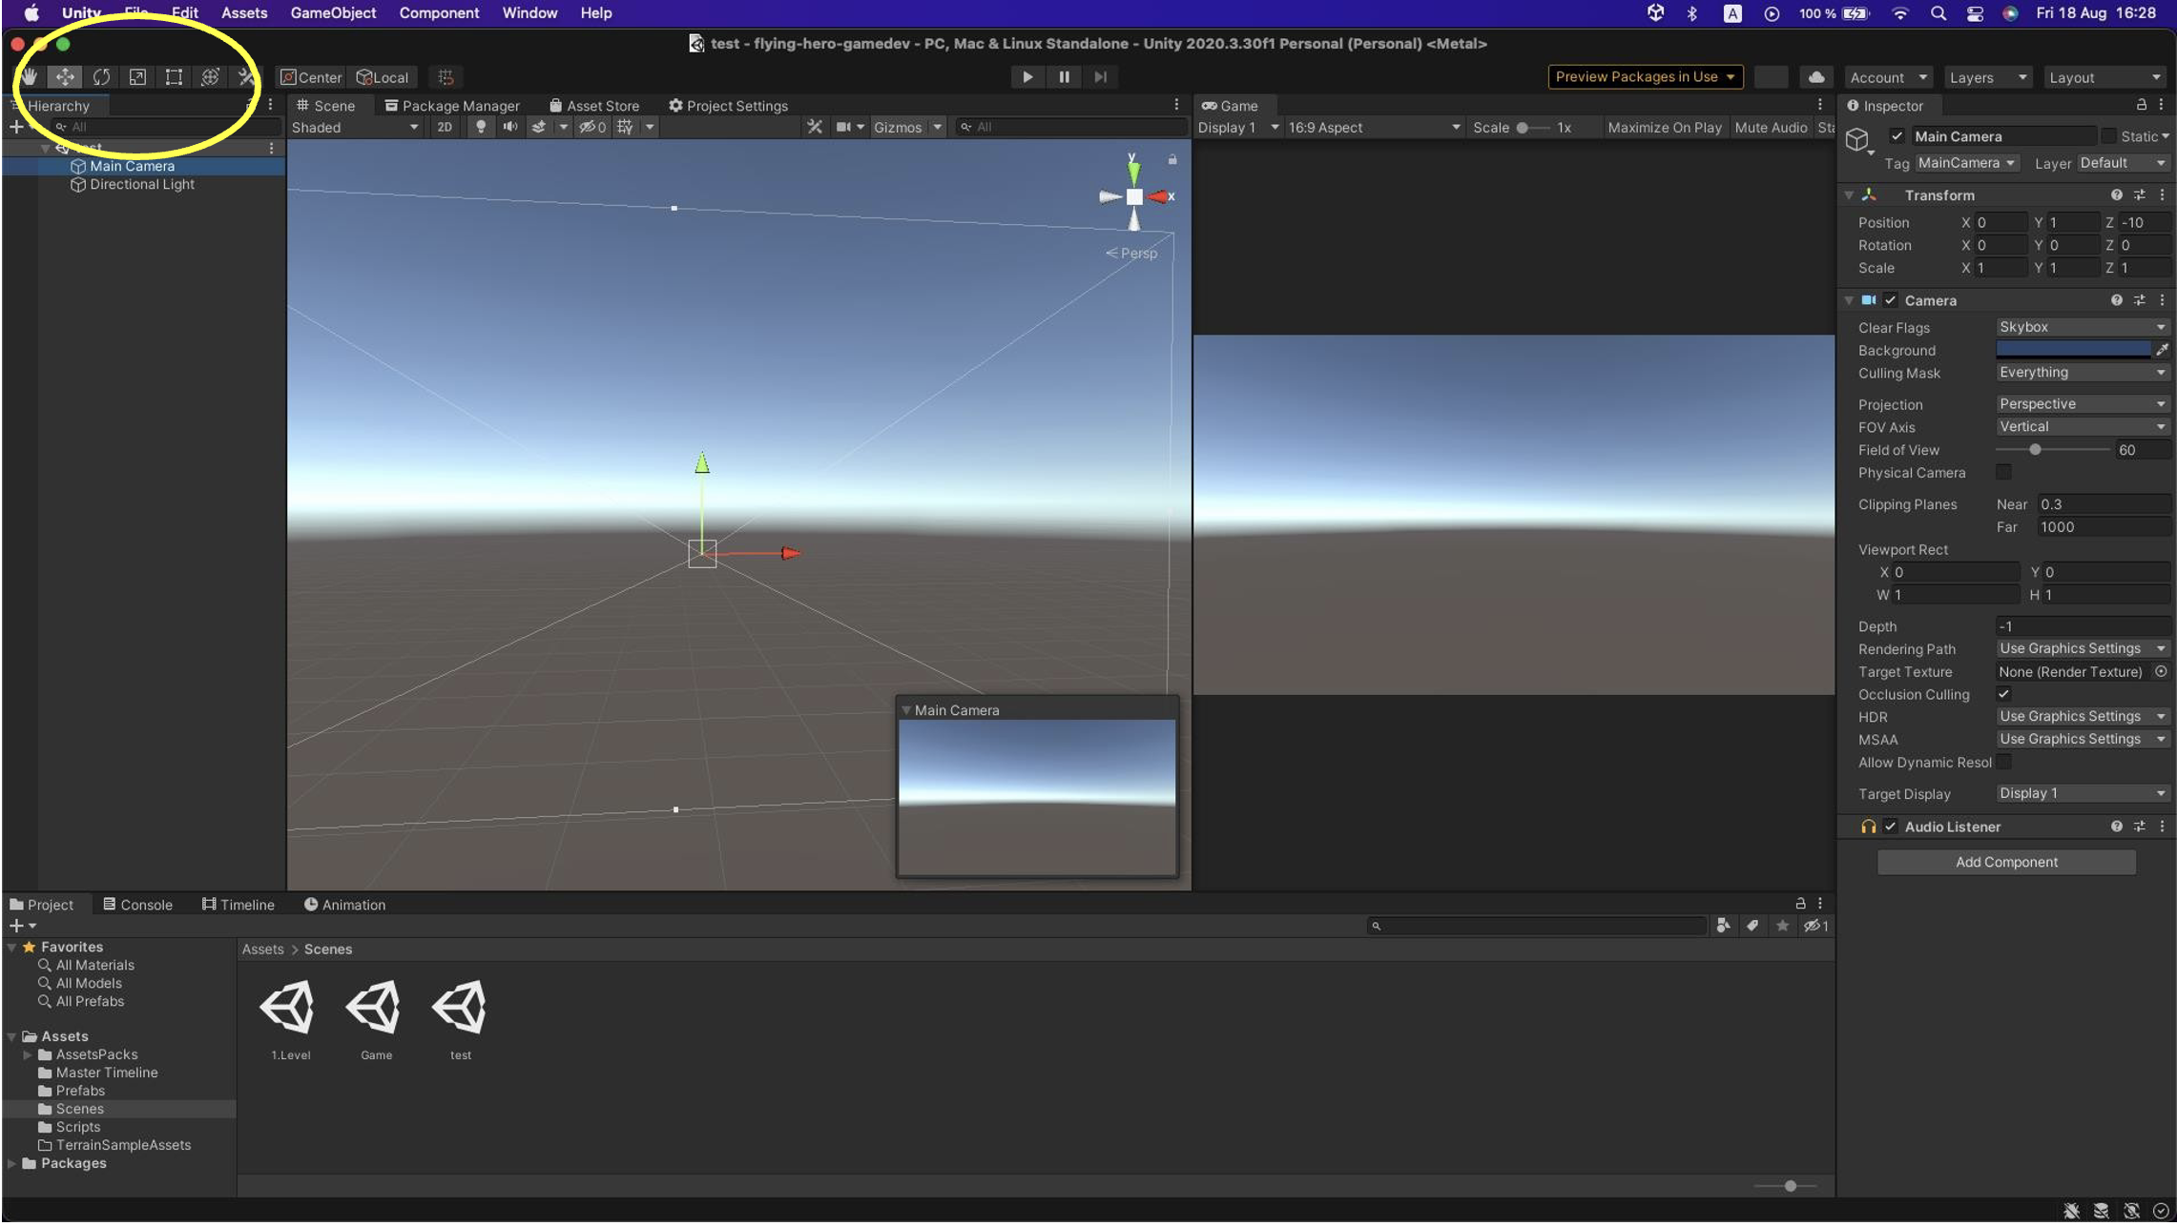The image size is (2177, 1226).
Task: Open Clear Flags Skybox dropdown
Action: (x=2083, y=327)
